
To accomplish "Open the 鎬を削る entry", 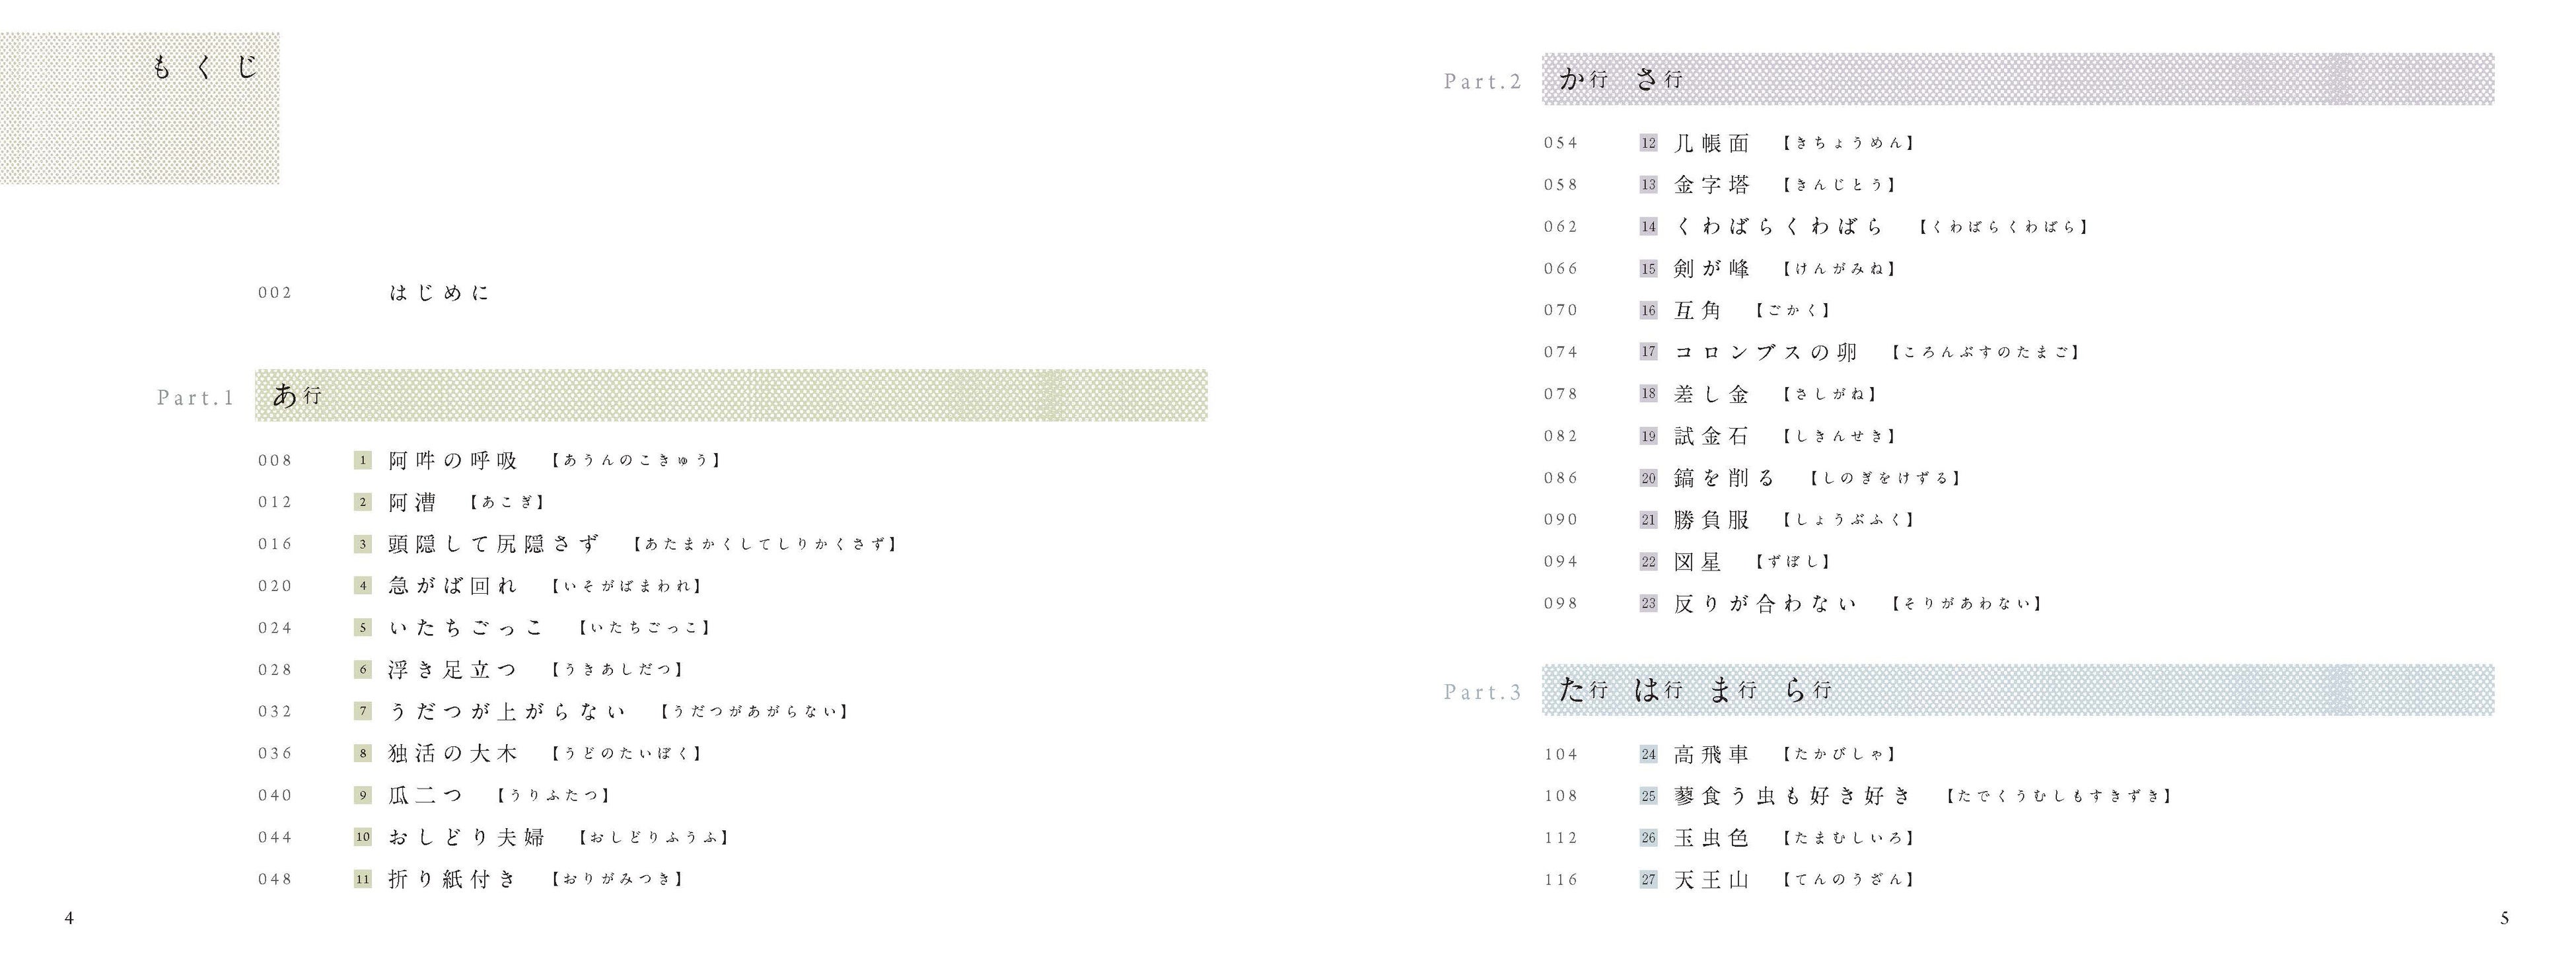I will click(x=1724, y=478).
